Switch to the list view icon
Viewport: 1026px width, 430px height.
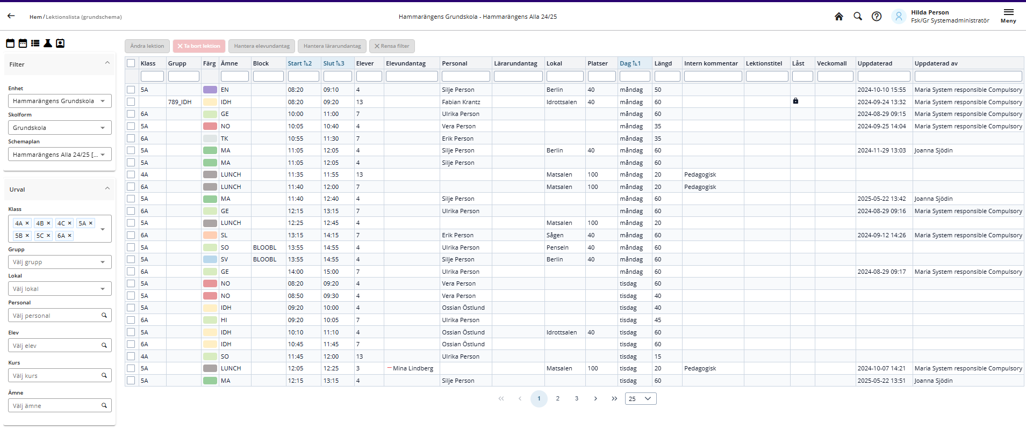pos(35,43)
